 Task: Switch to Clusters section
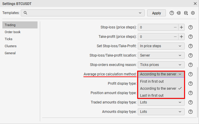(x=20, y=46)
